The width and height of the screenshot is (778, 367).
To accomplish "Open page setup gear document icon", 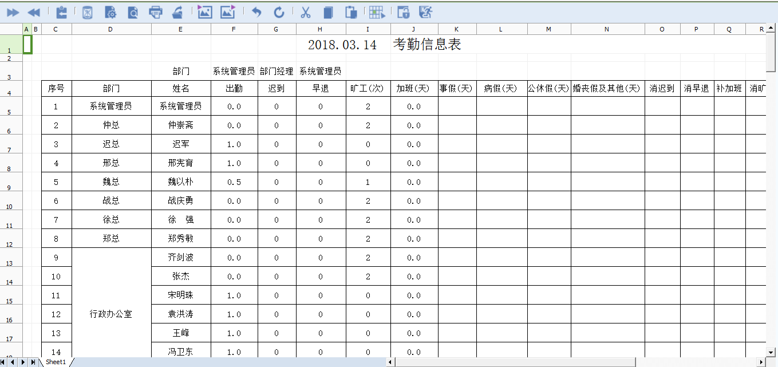I will 110,12.
